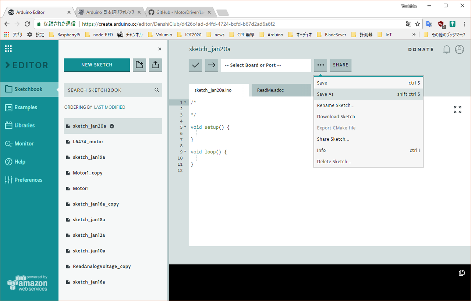The height and width of the screenshot is (301, 471).
Task: Choose Info menu entry
Action: pyautogui.click(x=368, y=150)
